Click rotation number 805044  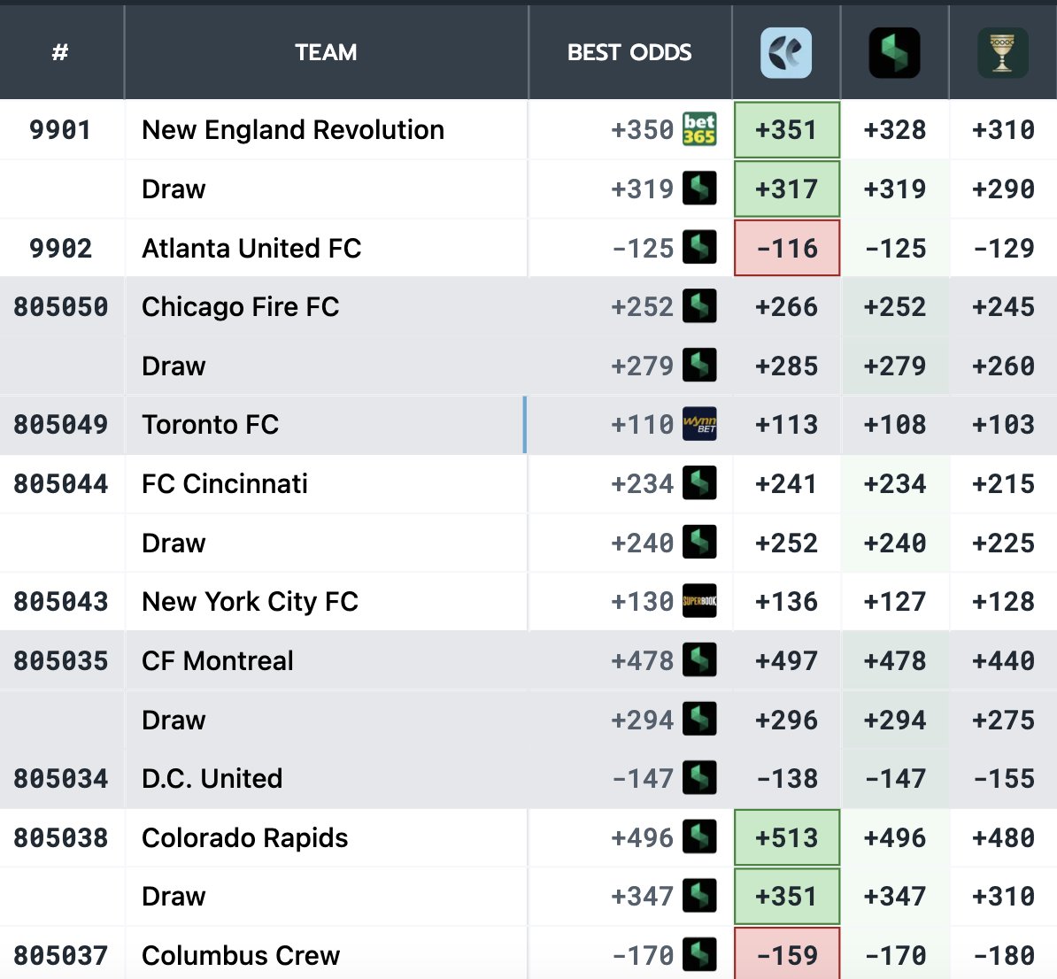[x=61, y=484]
